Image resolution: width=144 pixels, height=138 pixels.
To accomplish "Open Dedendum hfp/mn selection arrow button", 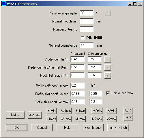I will [108, 67].
